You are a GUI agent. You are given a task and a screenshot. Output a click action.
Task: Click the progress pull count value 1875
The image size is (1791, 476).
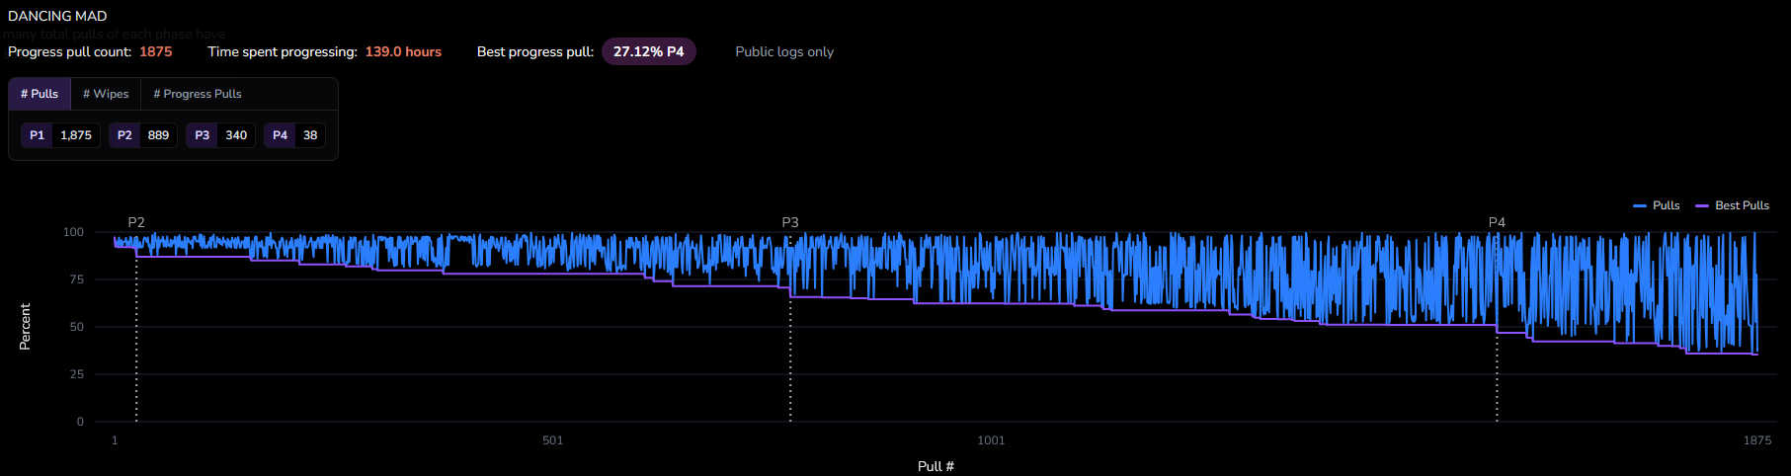(x=155, y=51)
